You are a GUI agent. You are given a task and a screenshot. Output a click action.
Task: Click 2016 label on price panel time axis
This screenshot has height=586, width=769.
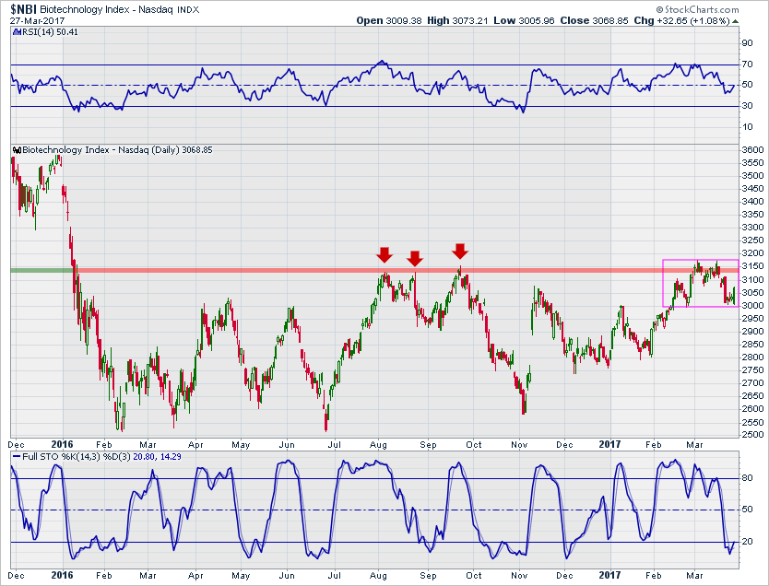pyautogui.click(x=63, y=445)
